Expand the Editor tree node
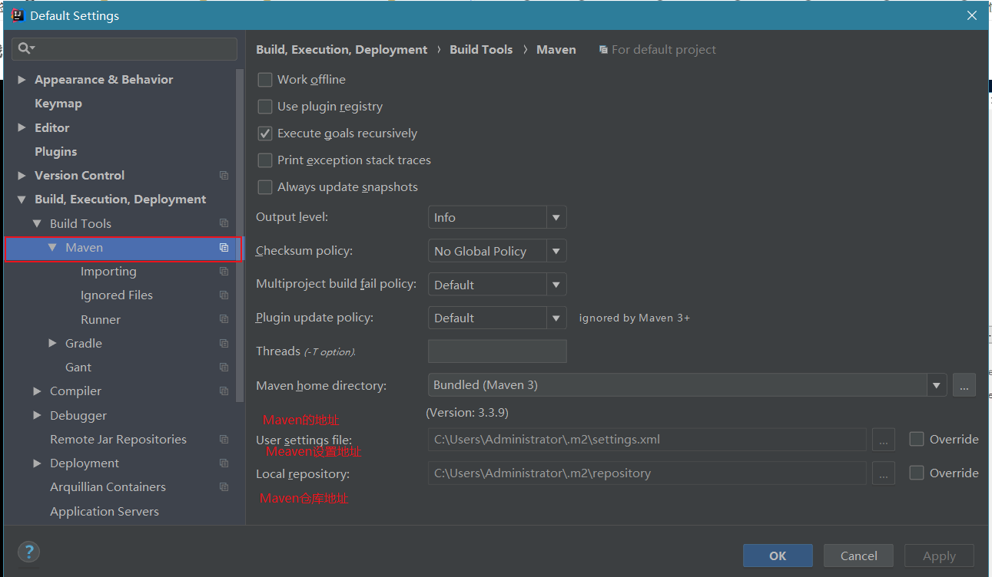The width and height of the screenshot is (992, 577). [22, 128]
